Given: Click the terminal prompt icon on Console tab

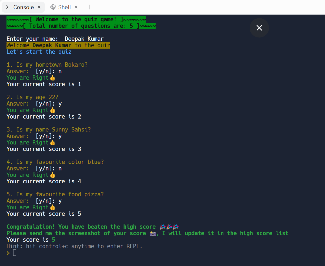Looking at the screenshot, I should 8,7.
